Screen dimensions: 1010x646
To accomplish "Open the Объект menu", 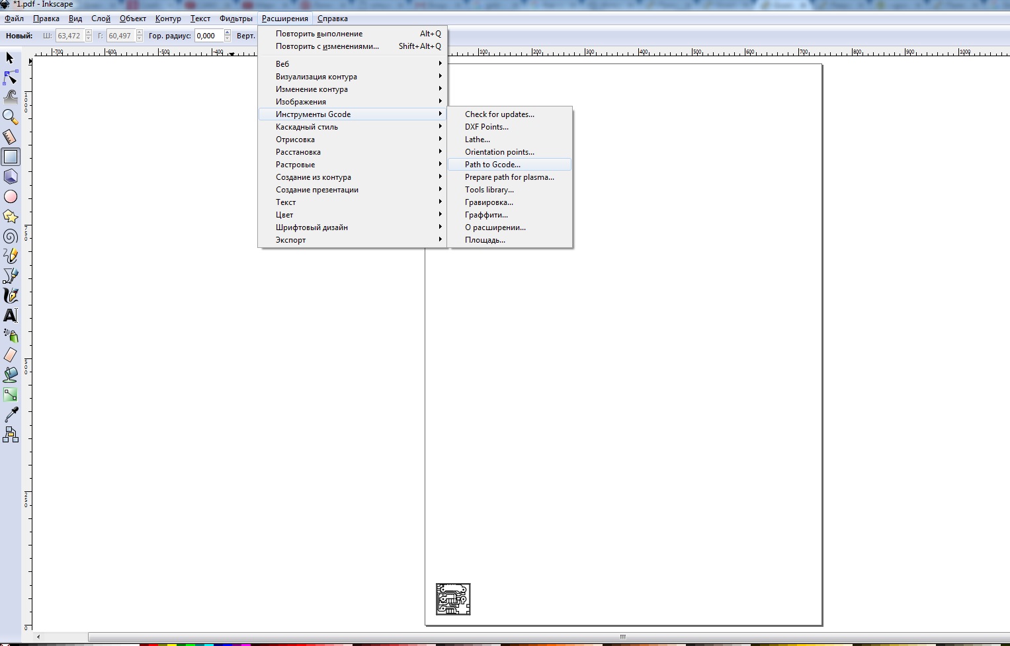I will (133, 19).
